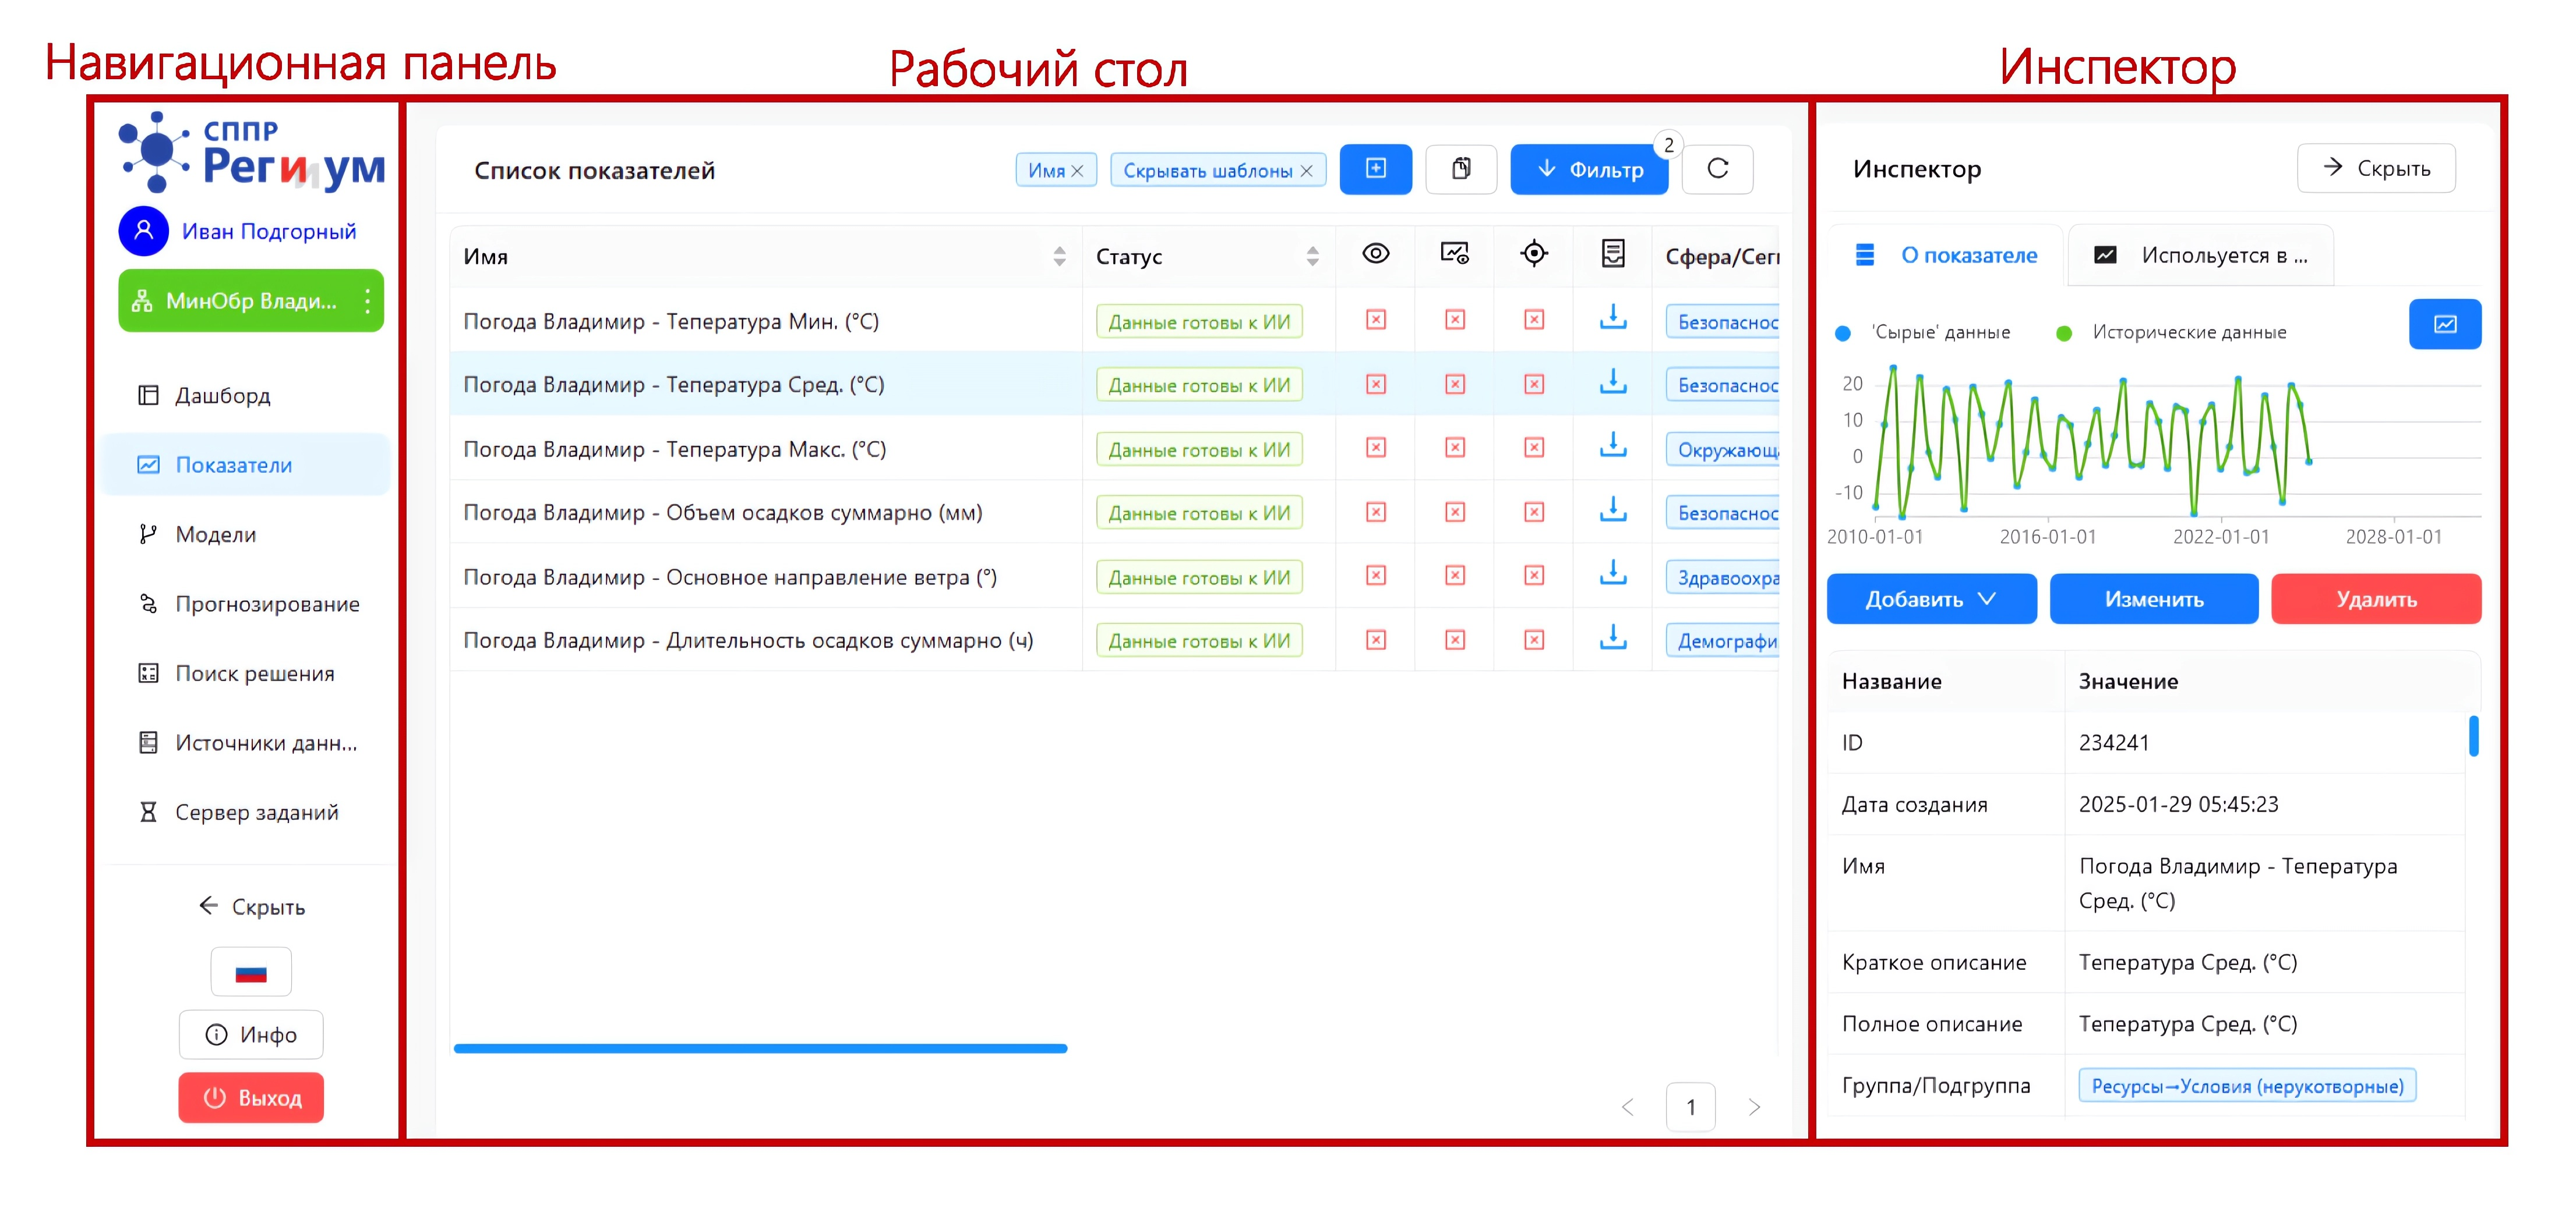The height and width of the screenshot is (1212, 2576).
Task: Sort the table by Имя column
Action: (x=1059, y=257)
